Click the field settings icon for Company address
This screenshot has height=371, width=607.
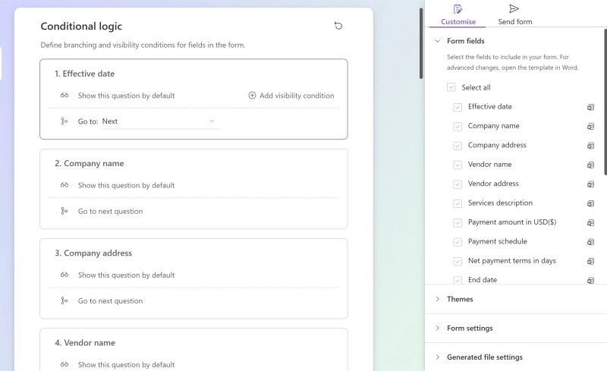[590, 146]
